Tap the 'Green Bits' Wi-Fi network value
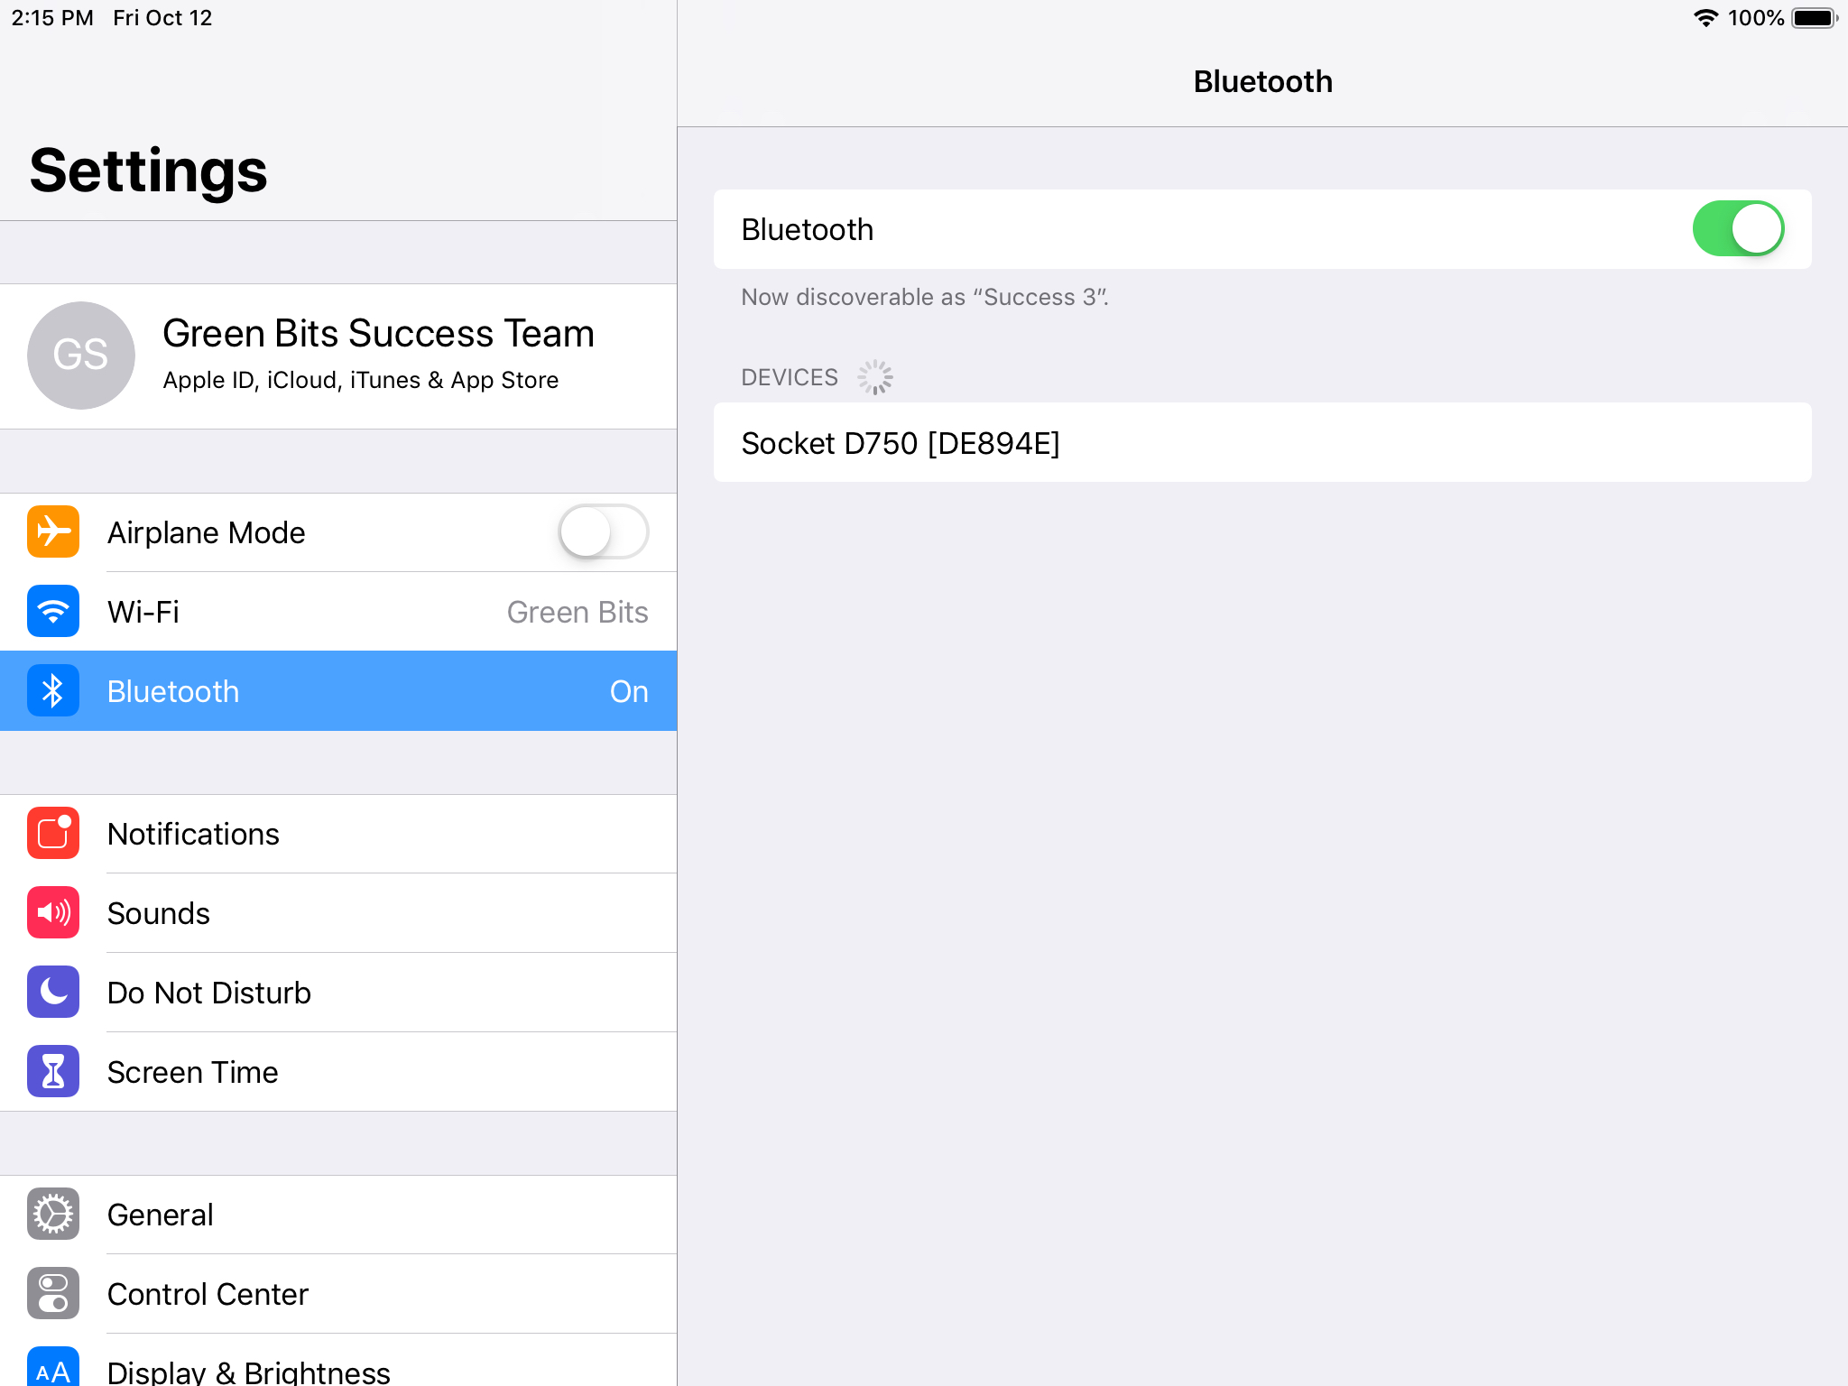Image resolution: width=1848 pixels, height=1386 pixels. [x=577, y=612]
